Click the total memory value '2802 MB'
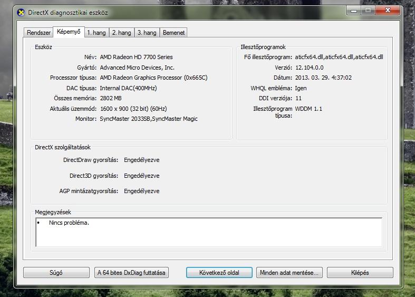 click(x=111, y=98)
